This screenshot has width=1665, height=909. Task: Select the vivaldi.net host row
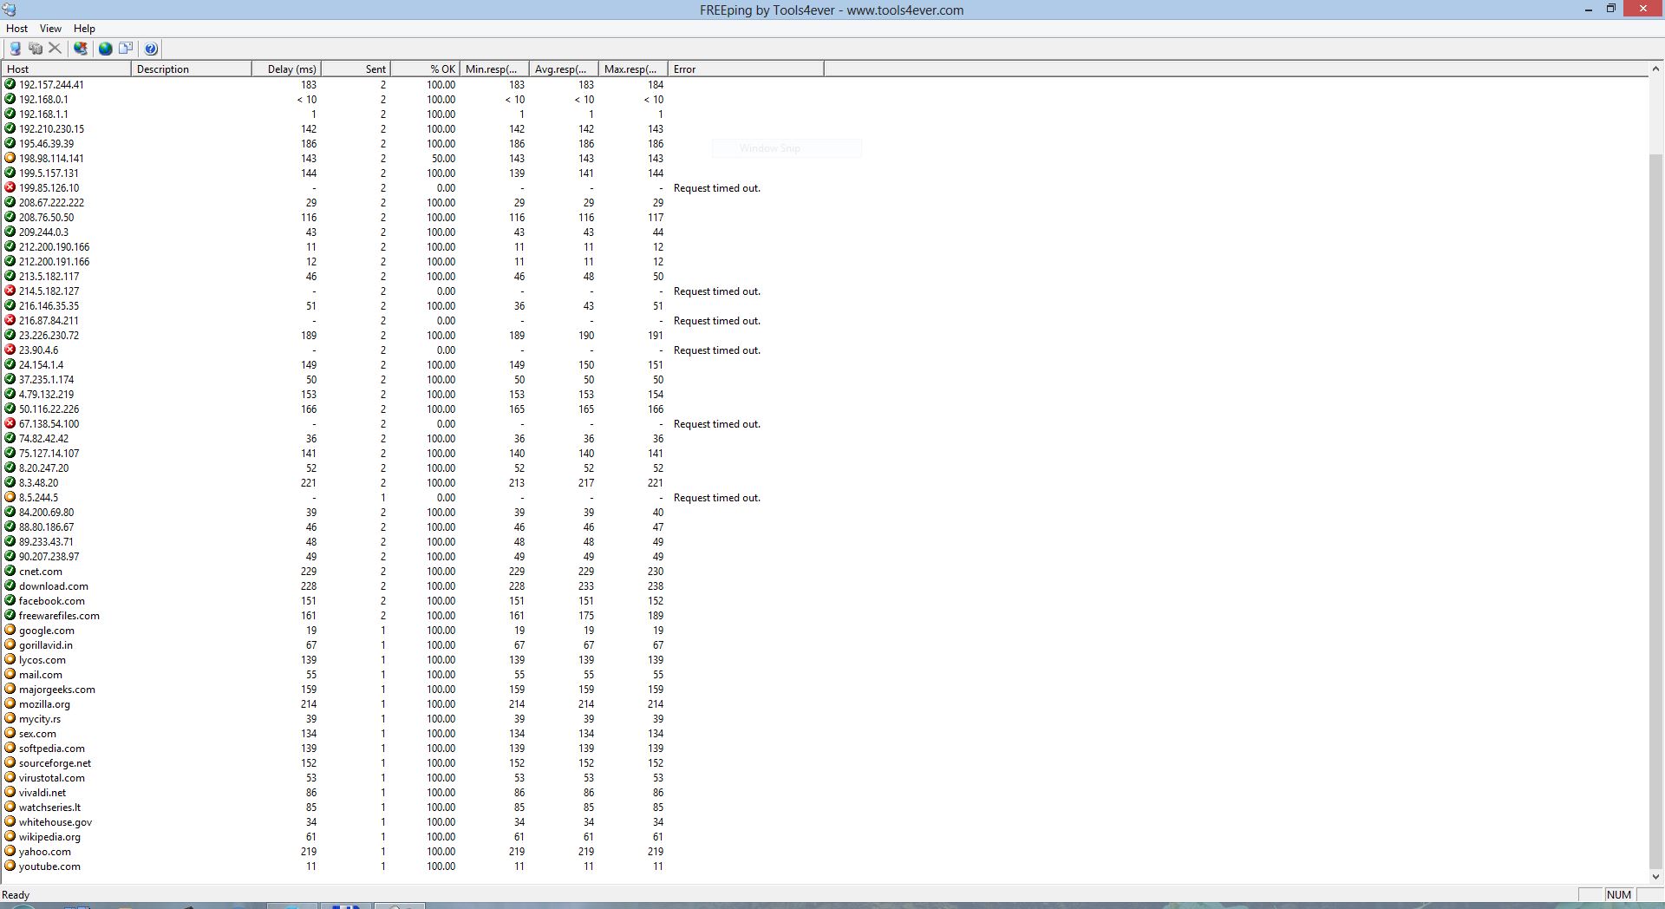tap(412, 792)
